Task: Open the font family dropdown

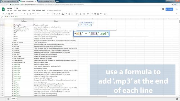Action: 41,14
